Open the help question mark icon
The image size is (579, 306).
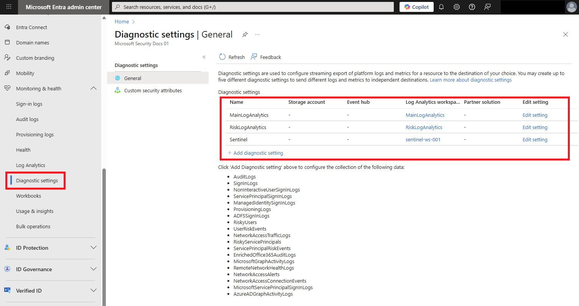click(472, 7)
